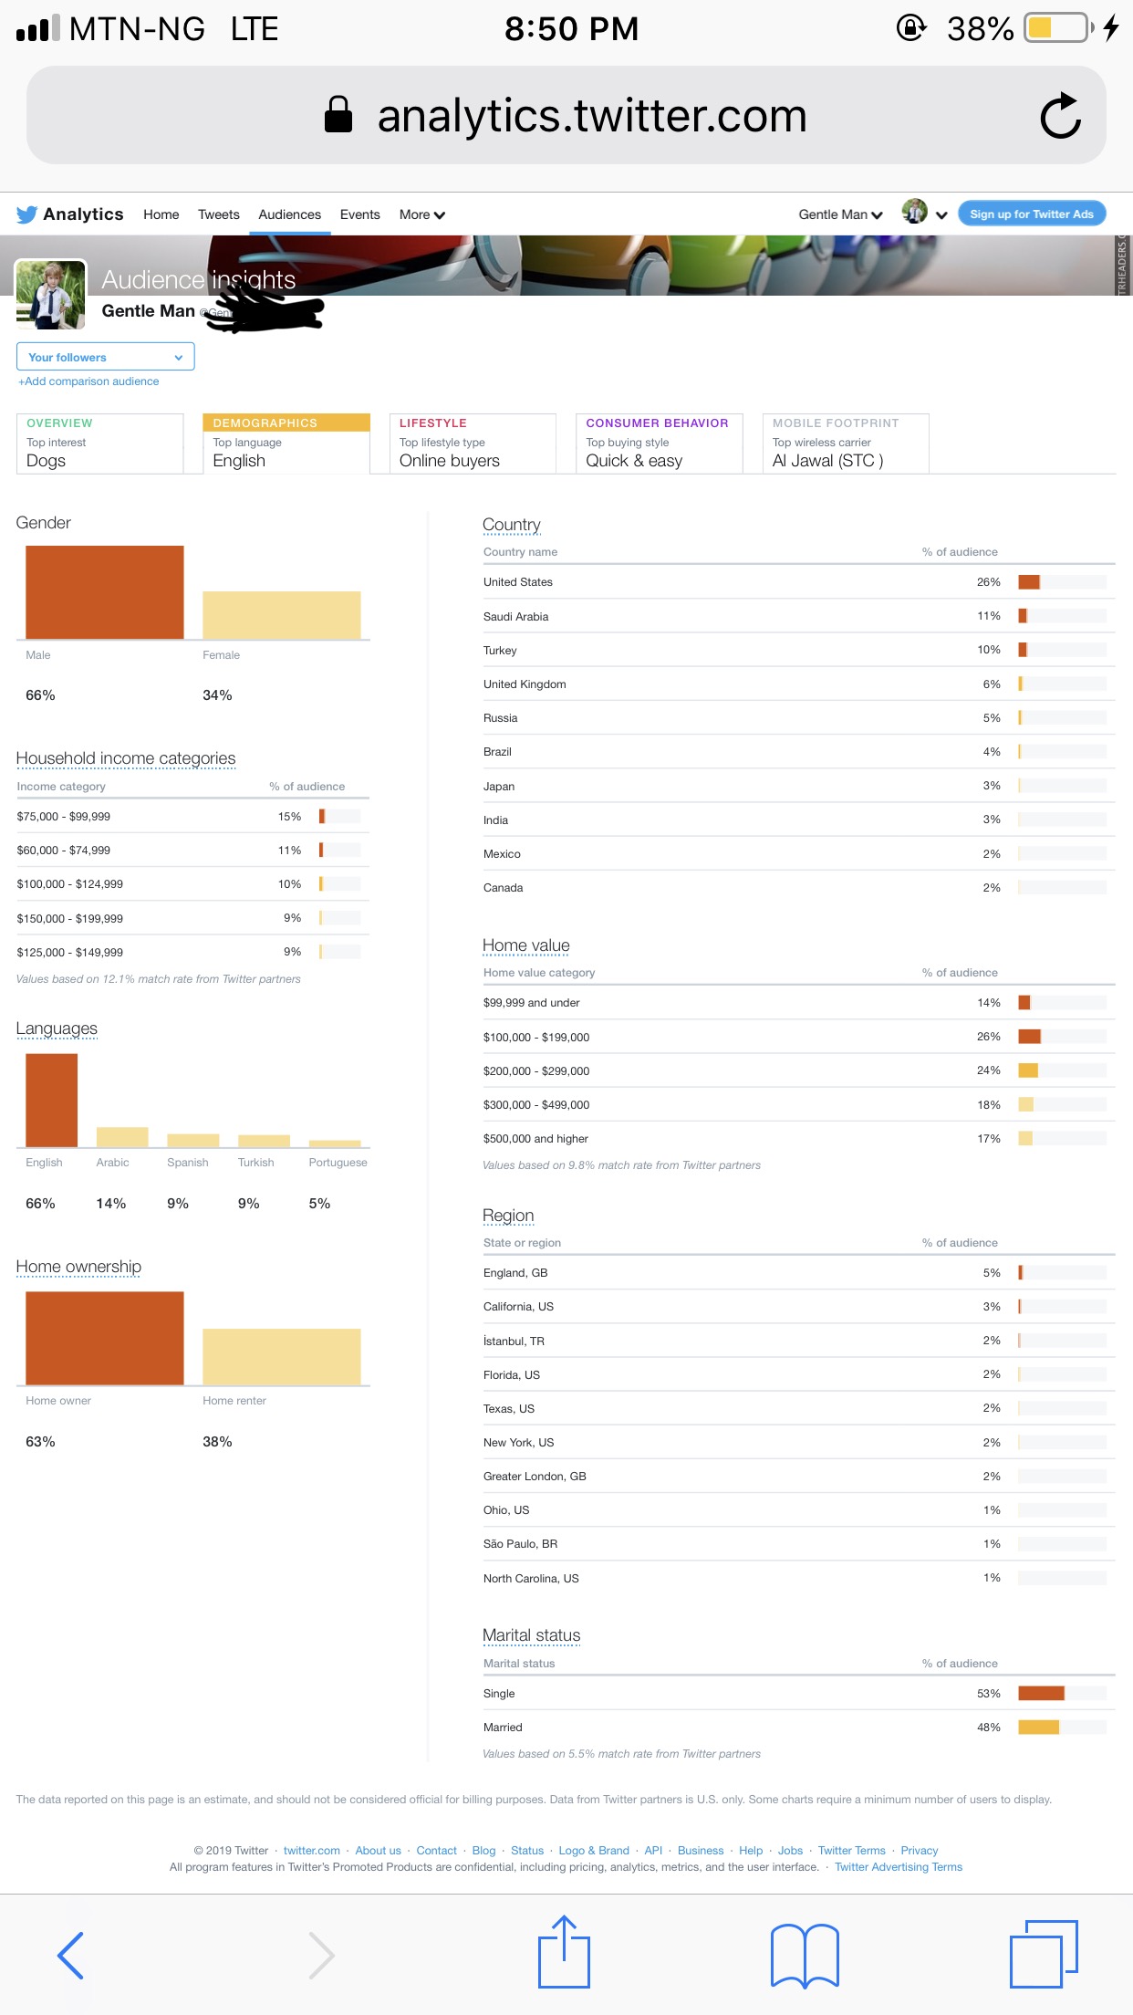The height and width of the screenshot is (2015, 1133).
Task: Switch to the Overview tab
Action: pos(100,444)
